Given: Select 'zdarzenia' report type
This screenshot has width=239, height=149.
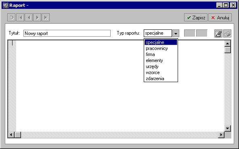Looking at the screenshot, I should point(161,79).
